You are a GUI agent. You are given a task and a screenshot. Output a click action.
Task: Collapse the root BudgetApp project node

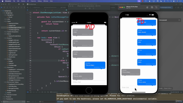(x=2, y=11)
